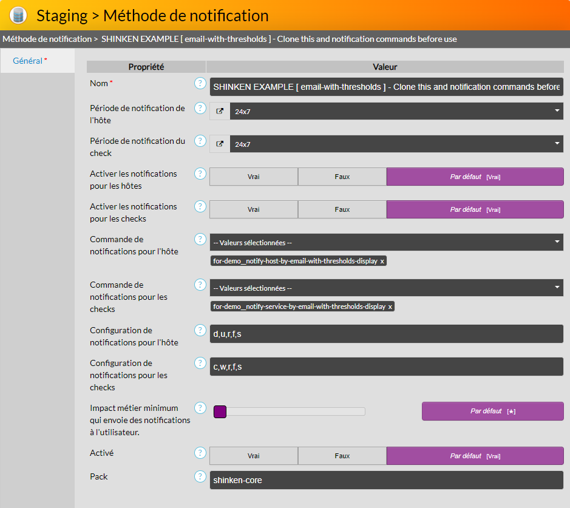Click Par défaut button for business impact
Screen dimensions: 570x508
[x=492, y=411]
